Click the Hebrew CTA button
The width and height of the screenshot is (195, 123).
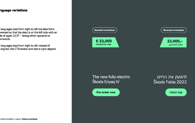tap(176, 92)
